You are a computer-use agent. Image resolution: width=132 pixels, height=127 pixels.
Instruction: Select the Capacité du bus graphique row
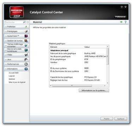(x=78, y=77)
